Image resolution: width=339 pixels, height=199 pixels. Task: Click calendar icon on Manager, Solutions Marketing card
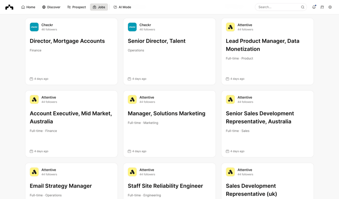[x=129, y=151]
